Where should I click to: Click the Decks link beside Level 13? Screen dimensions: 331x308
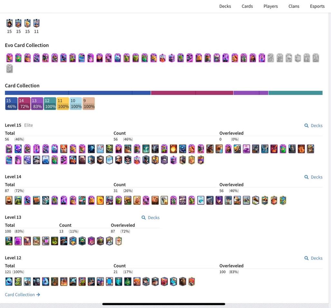pos(150,218)
